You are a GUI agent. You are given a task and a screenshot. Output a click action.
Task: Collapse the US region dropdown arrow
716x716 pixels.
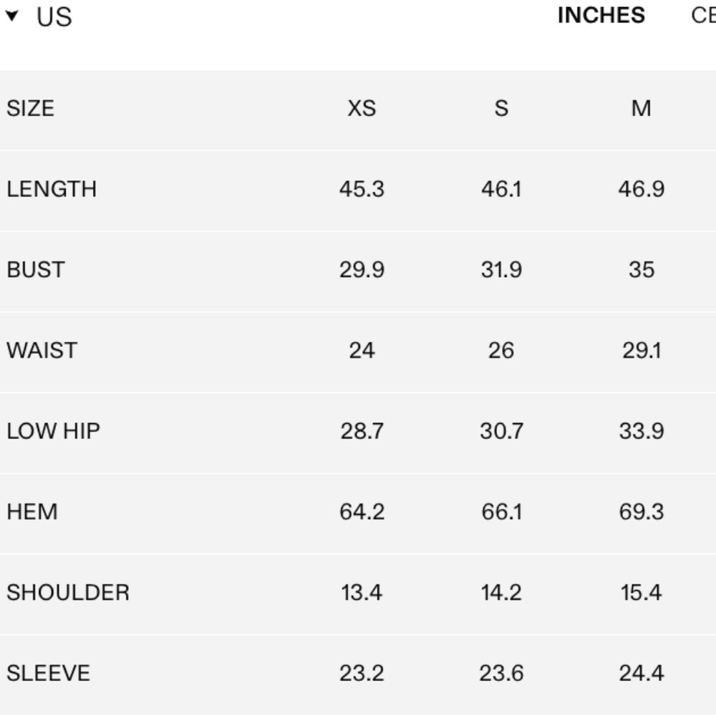click(x=12, y=16)
